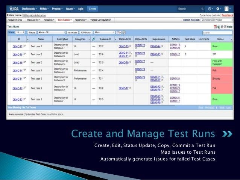Open DEMO-T6 in the ID column

click(x=17, y=54)
